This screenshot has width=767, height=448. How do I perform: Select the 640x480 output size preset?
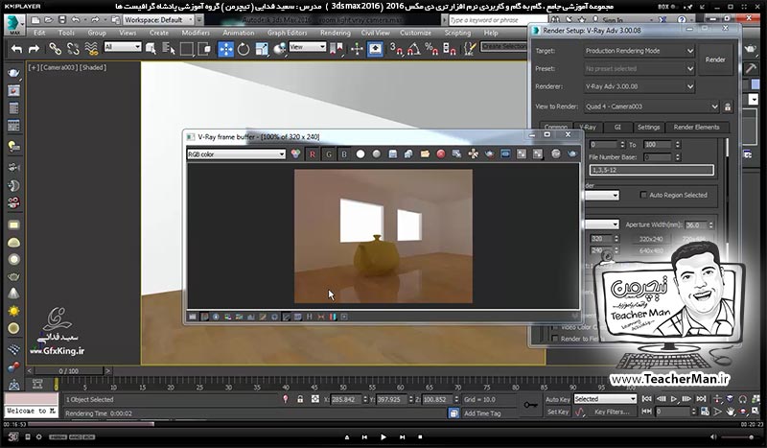651,250
